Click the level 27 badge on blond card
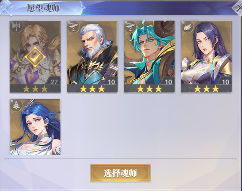Image resolution: width=242 pixels, height=191 pixels. (x=54, y=82)
